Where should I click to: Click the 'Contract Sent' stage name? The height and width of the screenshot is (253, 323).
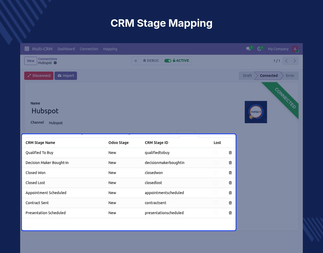(x=37, y=203)
